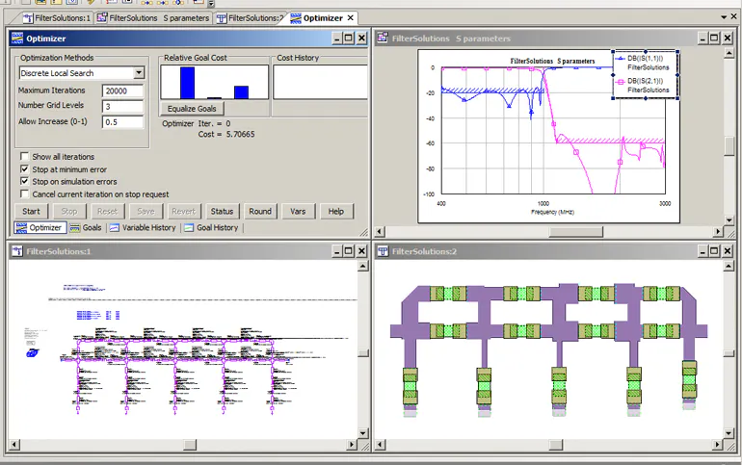Maximize the FilterSolutions:2 window
This screenshot has height=465, width=742.
(715, 251)
